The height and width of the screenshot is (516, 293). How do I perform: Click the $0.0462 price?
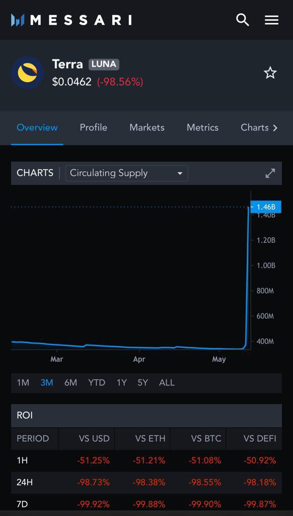(x=71, y=82)
